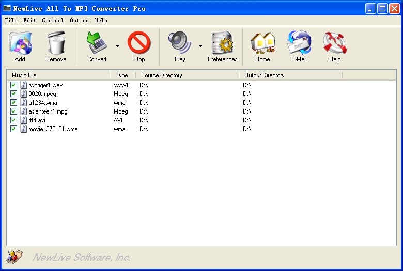
Task: Click wma type cell of a1234.wma
Action: [119, 103]
